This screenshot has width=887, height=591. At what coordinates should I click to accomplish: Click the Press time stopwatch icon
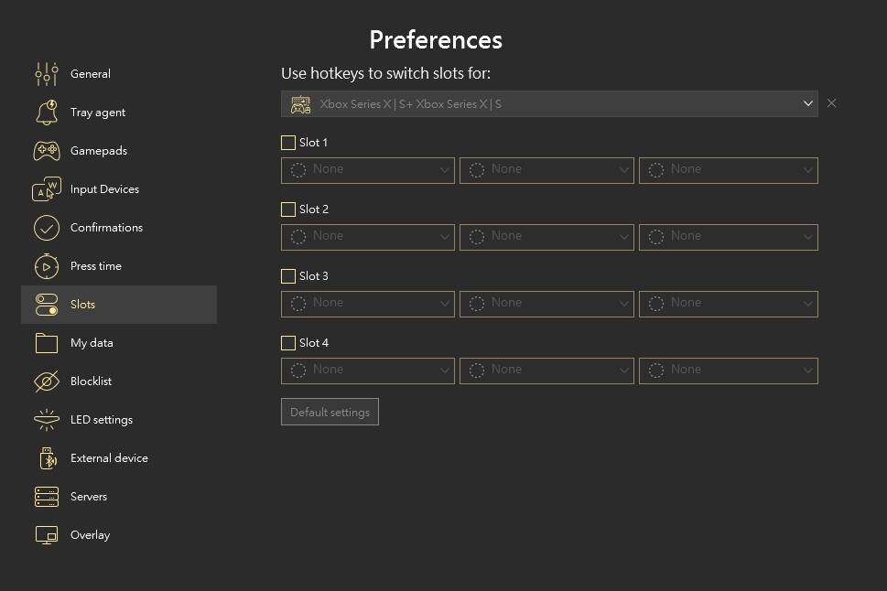click(46, 266)
